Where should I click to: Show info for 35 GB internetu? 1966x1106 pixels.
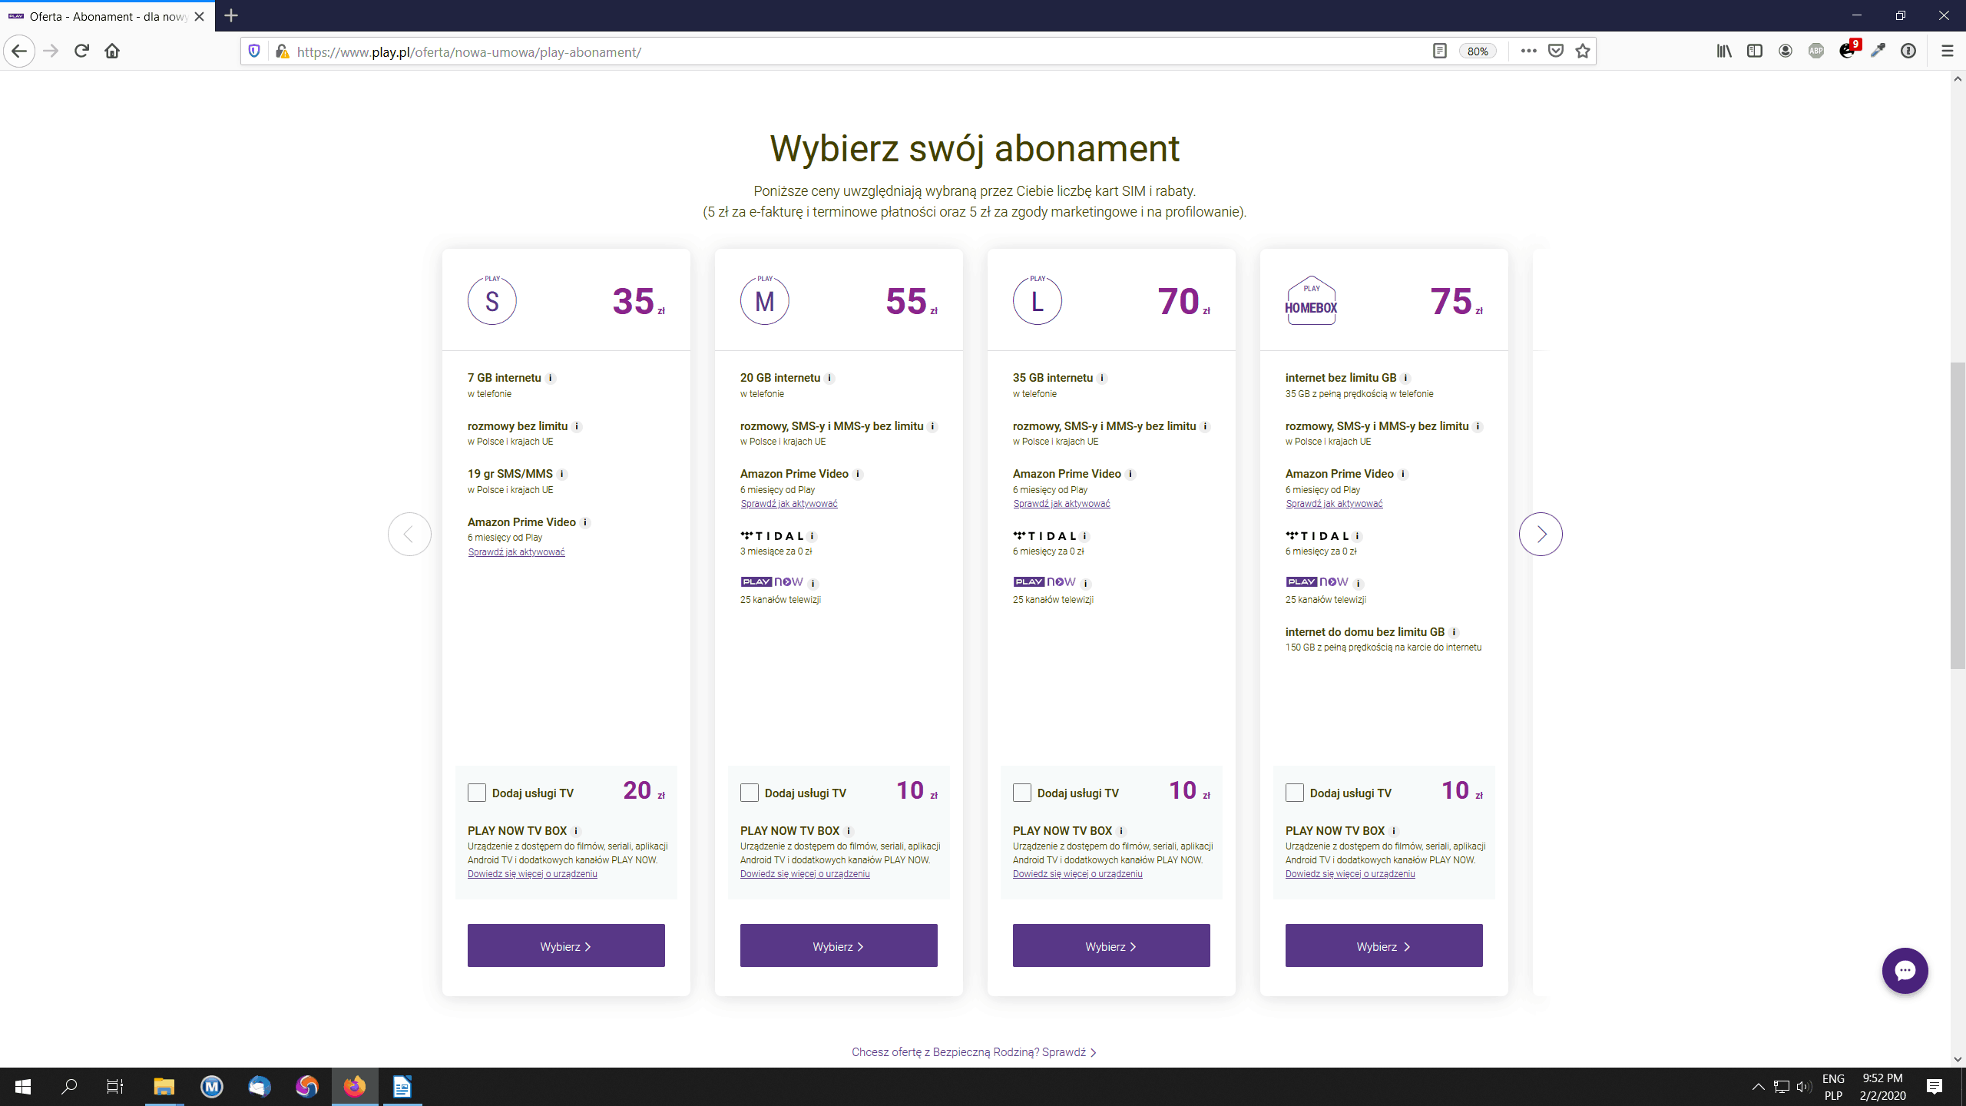(1102, 378)
